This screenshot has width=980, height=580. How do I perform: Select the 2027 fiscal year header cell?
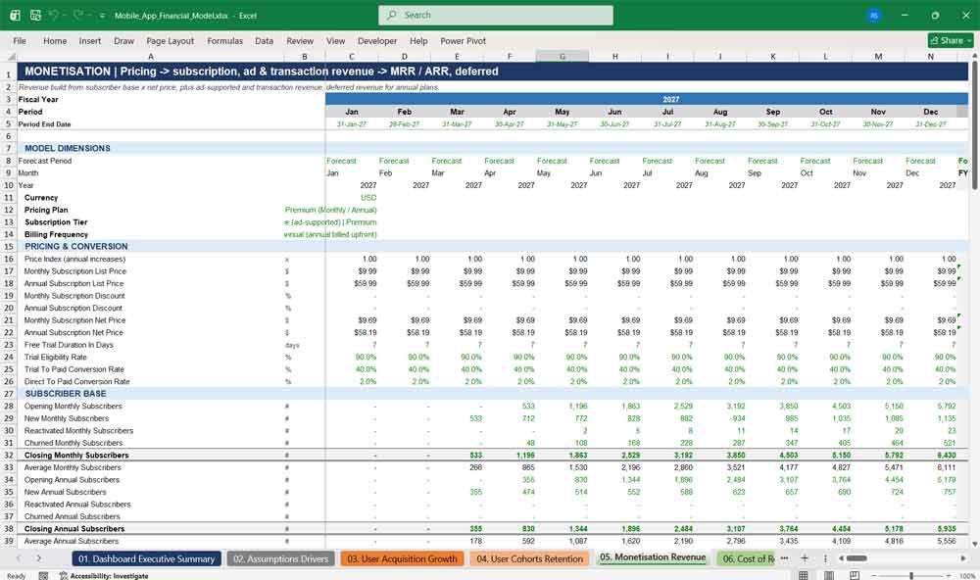tap(646, 99)
